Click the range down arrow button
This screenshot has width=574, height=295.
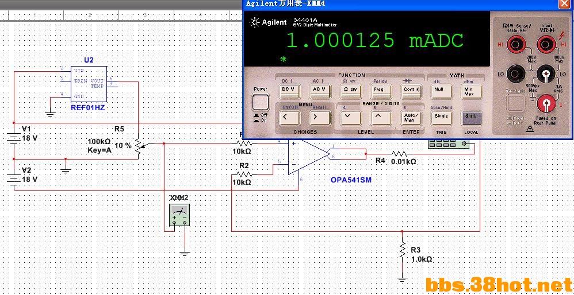click(351, 118)
